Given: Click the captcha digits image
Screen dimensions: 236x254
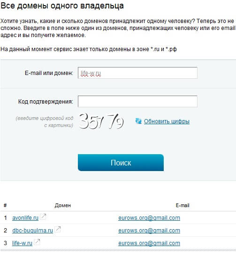Looking at the screenshot, I should point(101,121).
